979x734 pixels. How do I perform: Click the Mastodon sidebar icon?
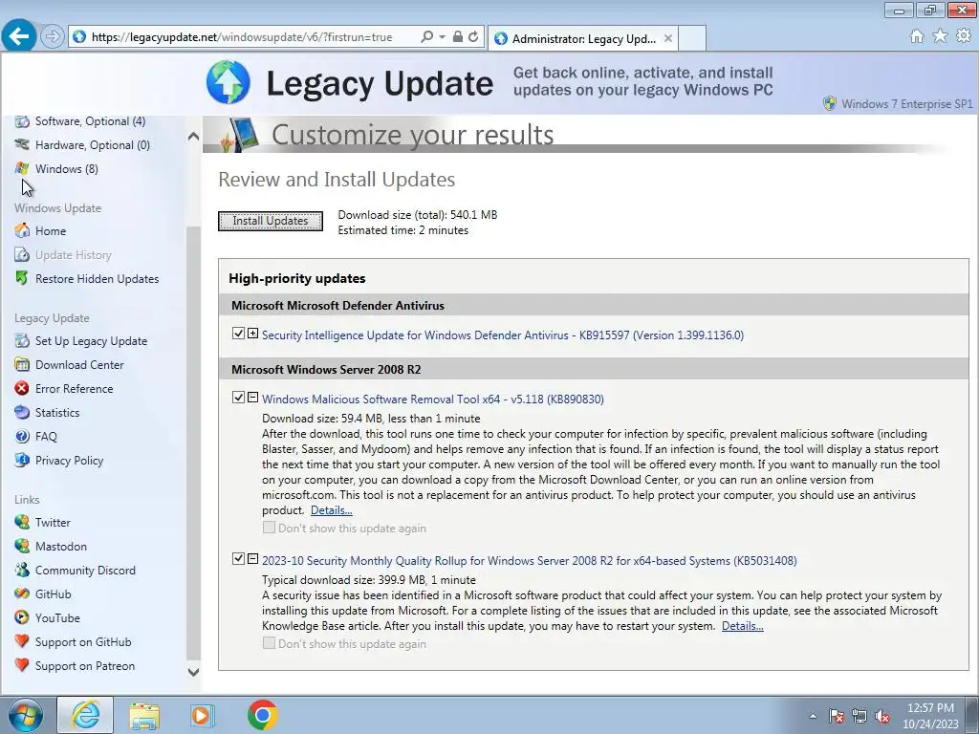tap(22, 546)
